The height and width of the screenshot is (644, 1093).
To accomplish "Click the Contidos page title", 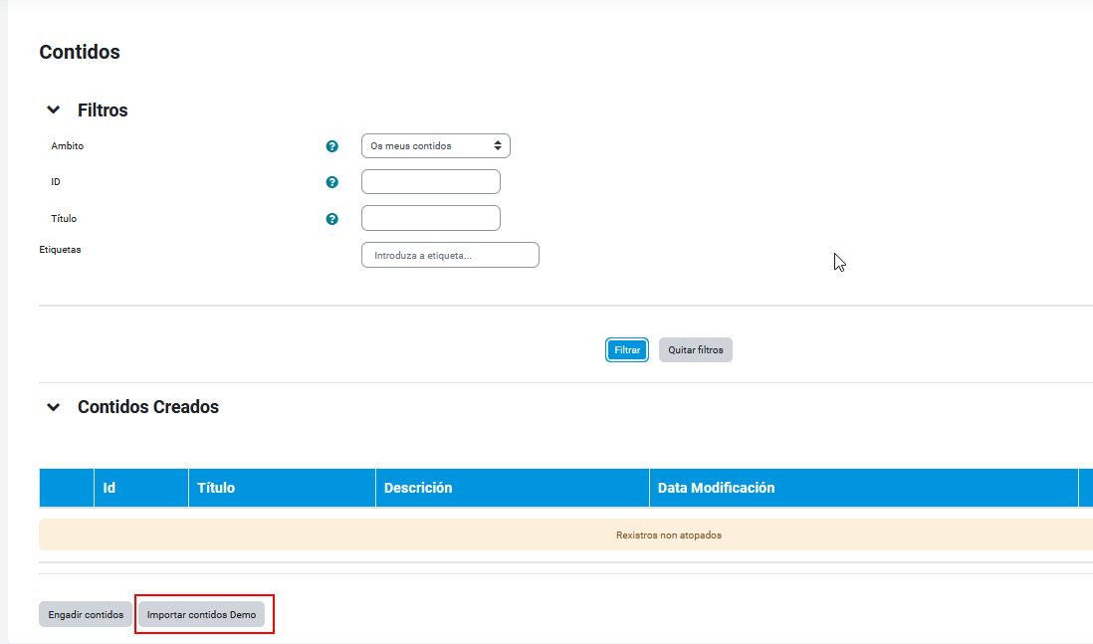I will 80,53.
